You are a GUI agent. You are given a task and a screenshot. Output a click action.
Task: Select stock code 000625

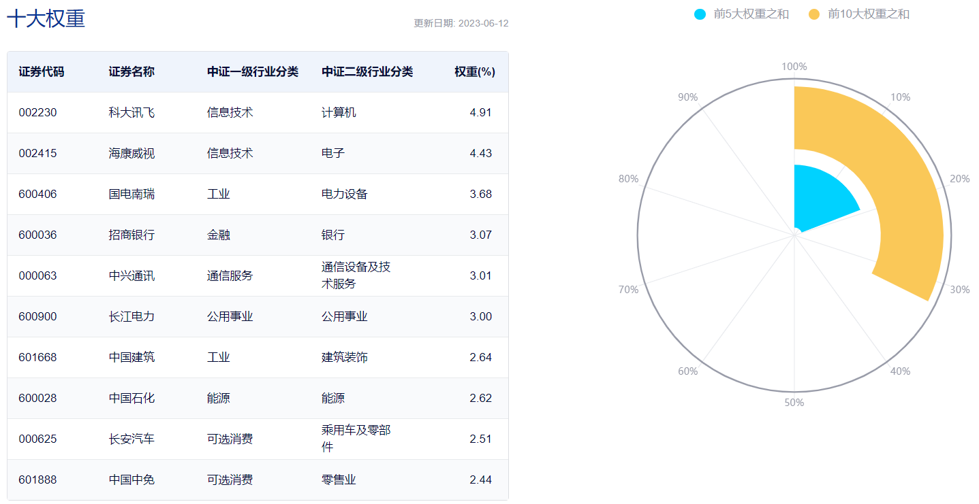37,439
